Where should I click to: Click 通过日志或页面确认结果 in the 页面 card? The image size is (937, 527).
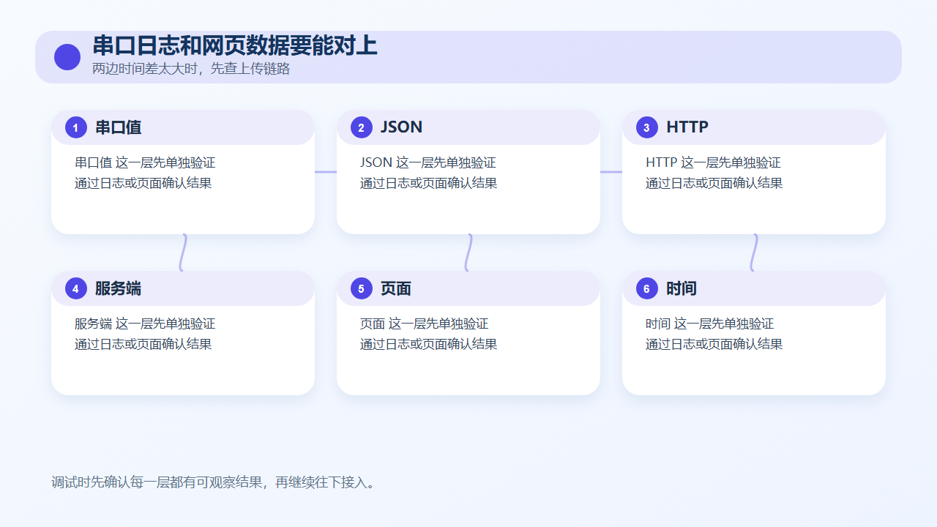429,344
